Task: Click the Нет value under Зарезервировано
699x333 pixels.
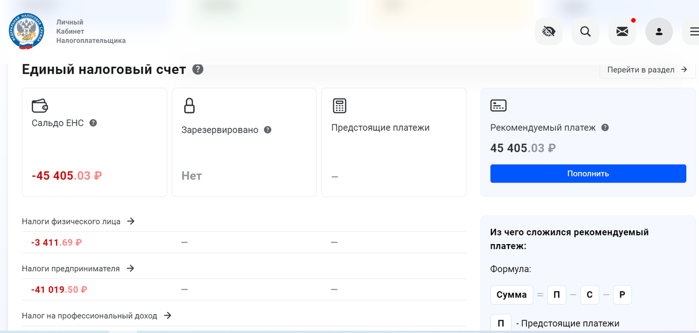Action: 192,176
